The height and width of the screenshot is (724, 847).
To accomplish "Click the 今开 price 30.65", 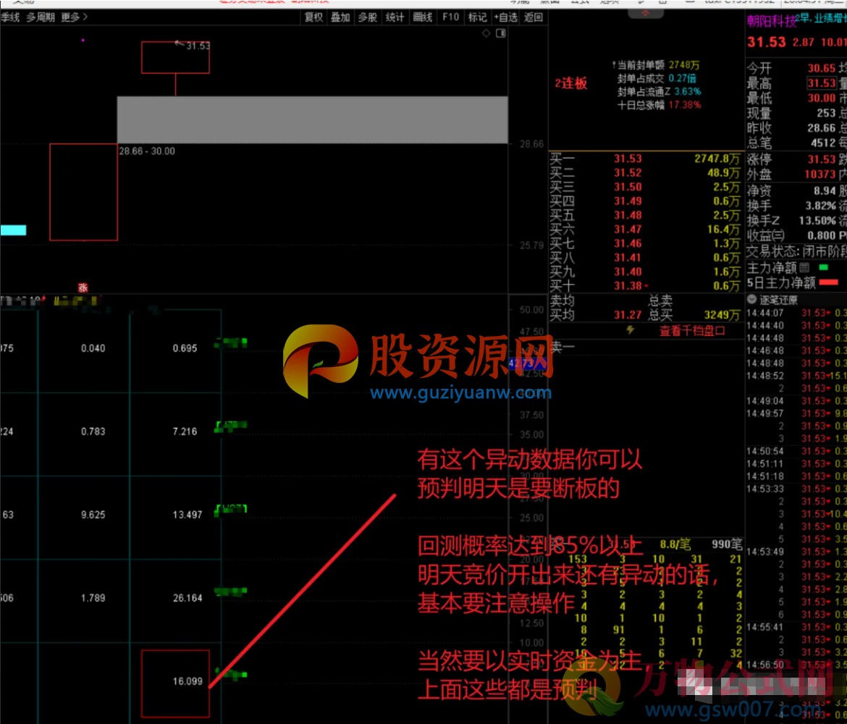I will click(x=822, y=68).
